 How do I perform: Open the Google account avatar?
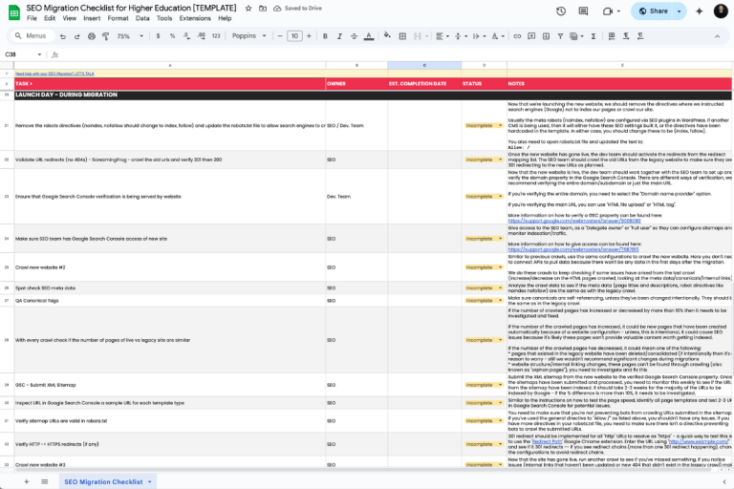tap(721, 11)
